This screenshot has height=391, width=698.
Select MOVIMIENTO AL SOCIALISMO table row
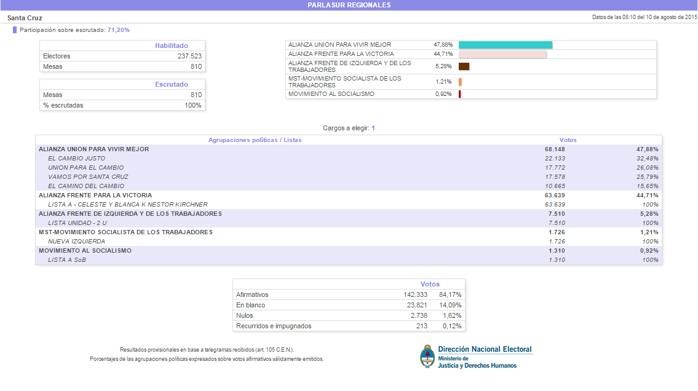tap(349, 251)
